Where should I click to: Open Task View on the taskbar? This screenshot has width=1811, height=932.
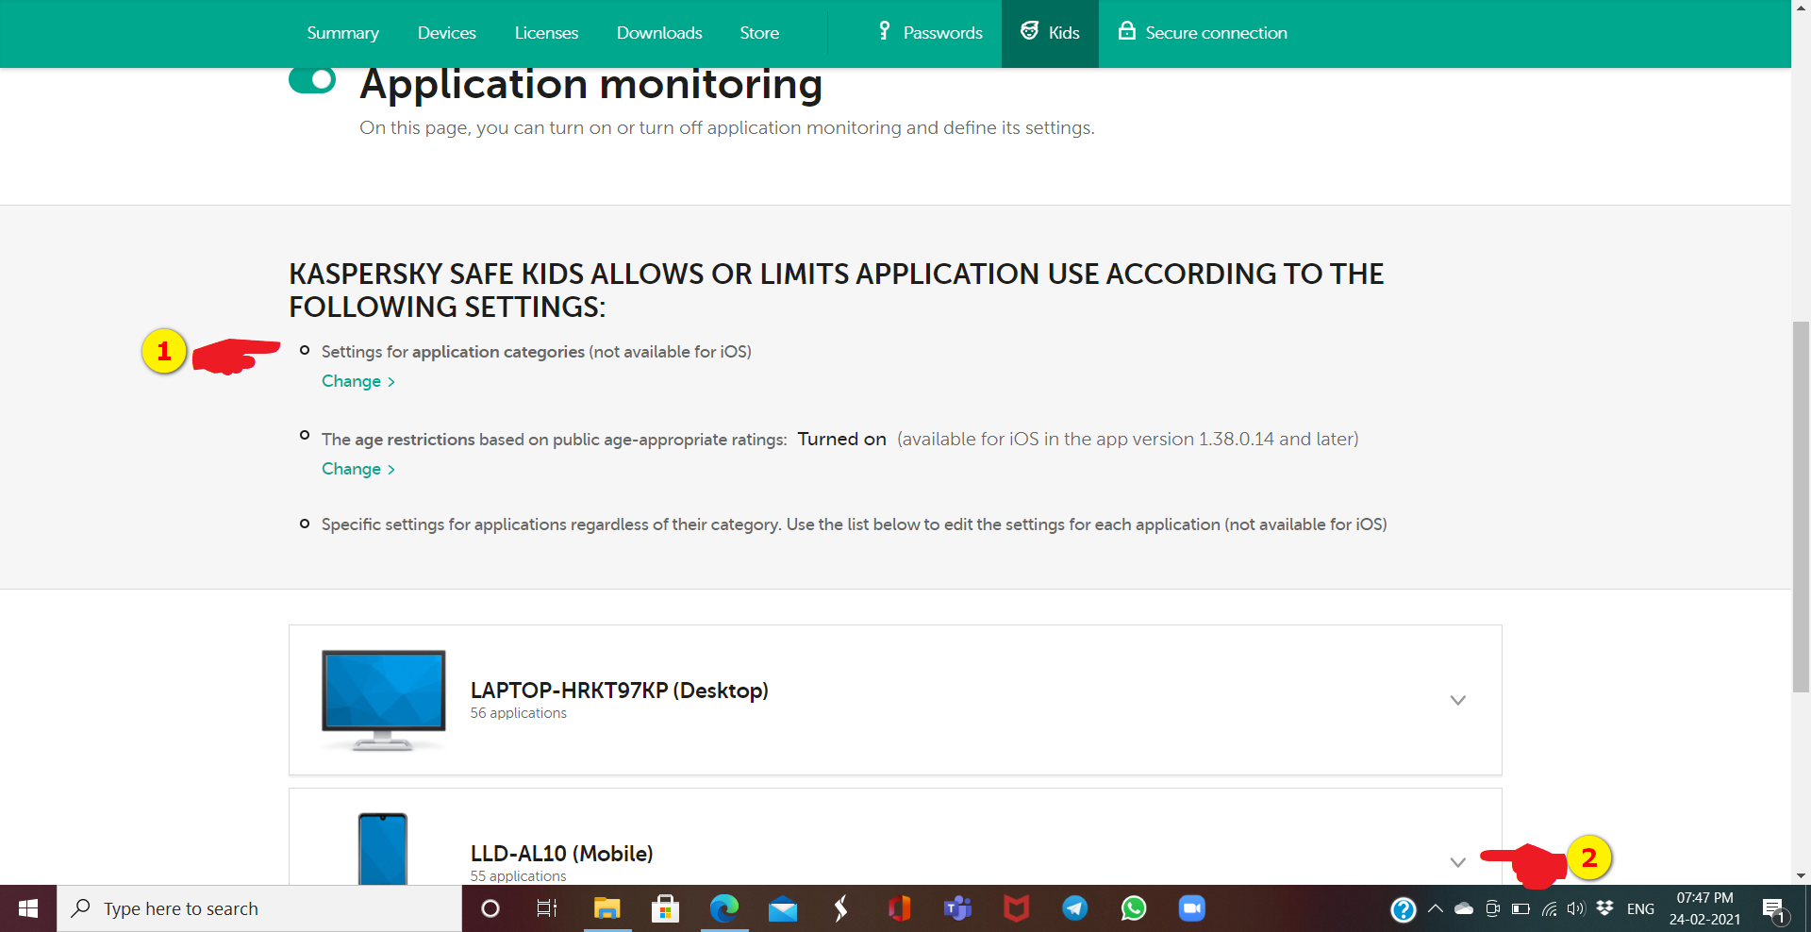547,908
